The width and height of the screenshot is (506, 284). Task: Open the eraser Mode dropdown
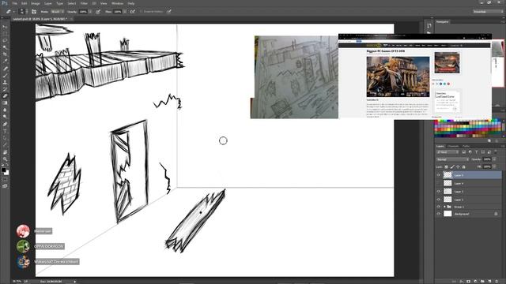point(58,12)
